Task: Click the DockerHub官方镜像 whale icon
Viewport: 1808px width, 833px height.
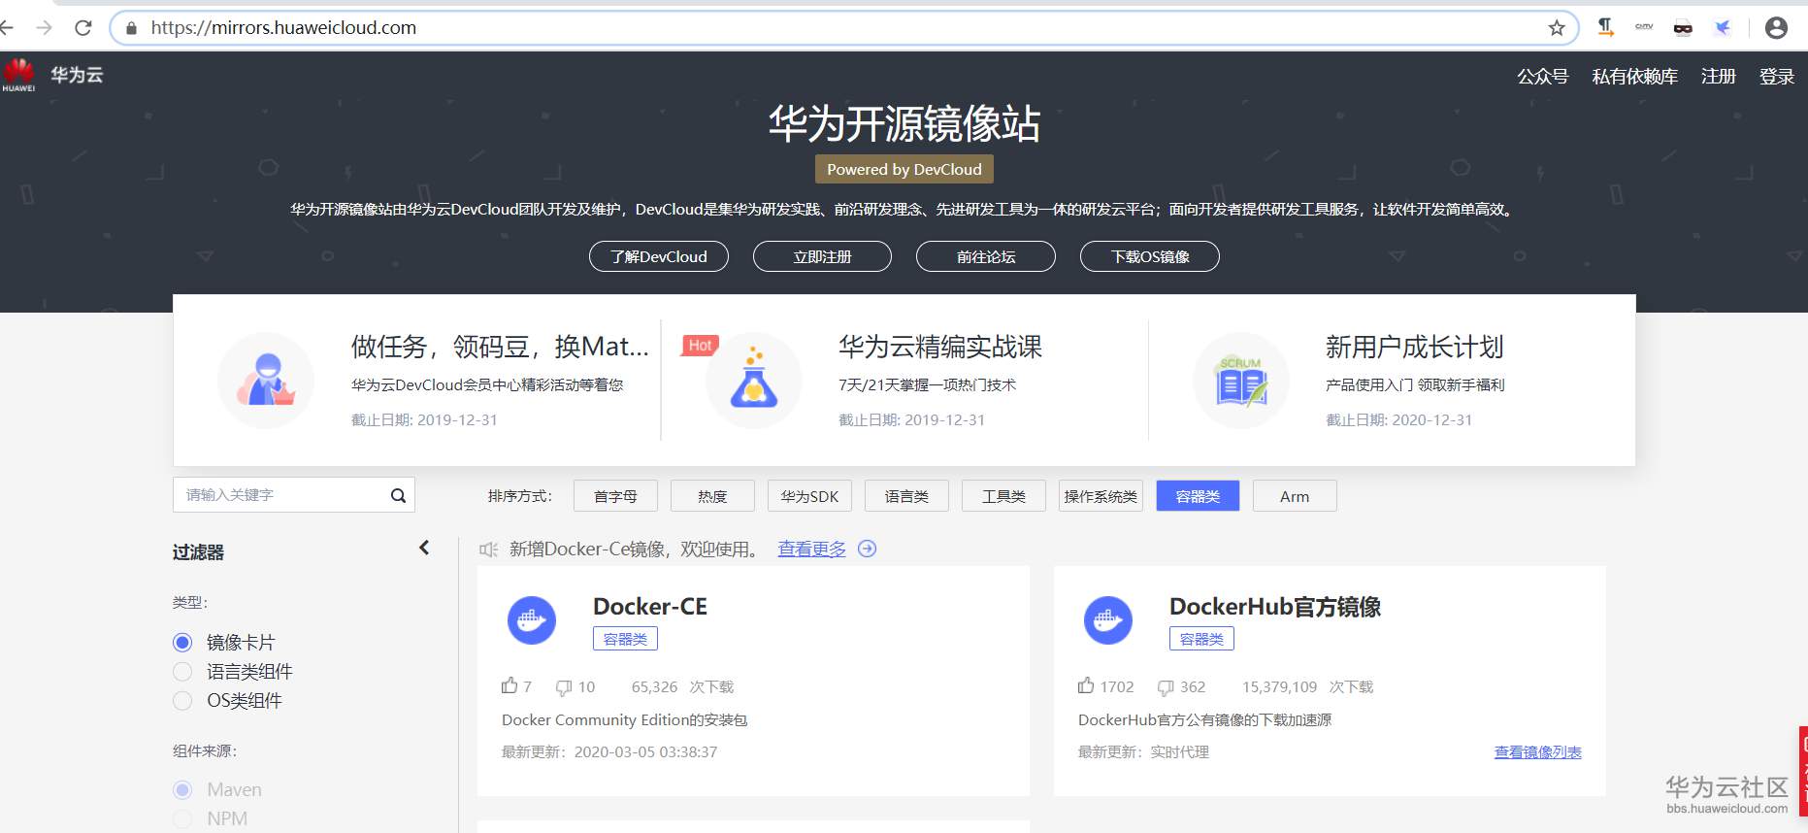Action: (1108, 619)
